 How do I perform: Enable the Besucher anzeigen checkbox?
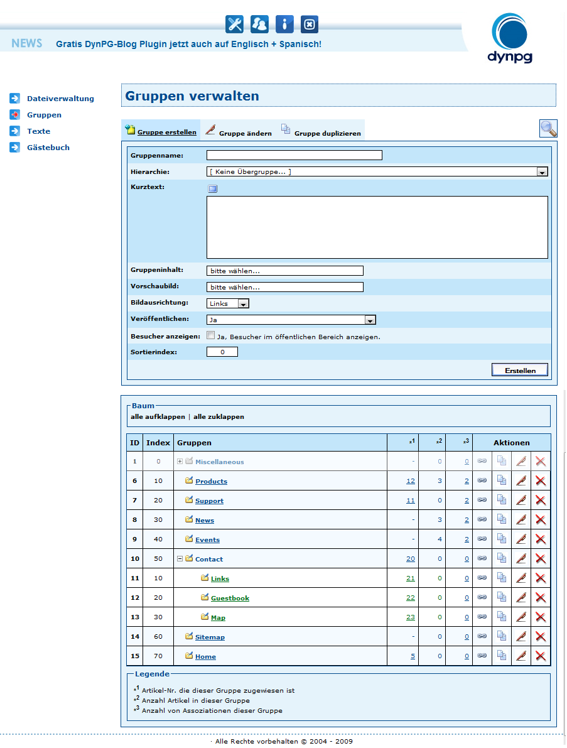[x=211, y=336]
